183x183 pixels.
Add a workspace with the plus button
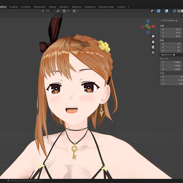129,7
